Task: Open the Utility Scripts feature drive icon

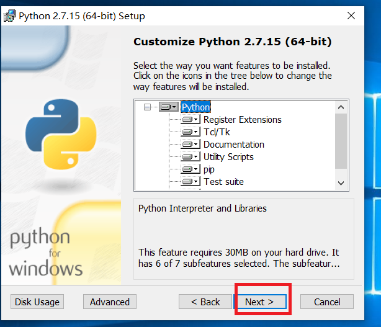Action: point(191,157)
